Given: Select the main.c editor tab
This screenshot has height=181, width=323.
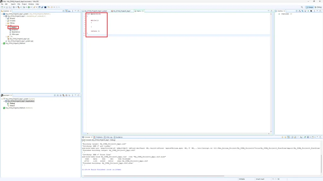Looking at the screenshot, I should tap(139, 11).
